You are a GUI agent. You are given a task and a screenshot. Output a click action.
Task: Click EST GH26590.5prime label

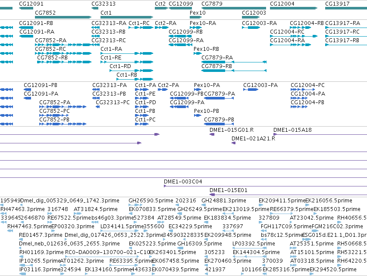point(151,201)
